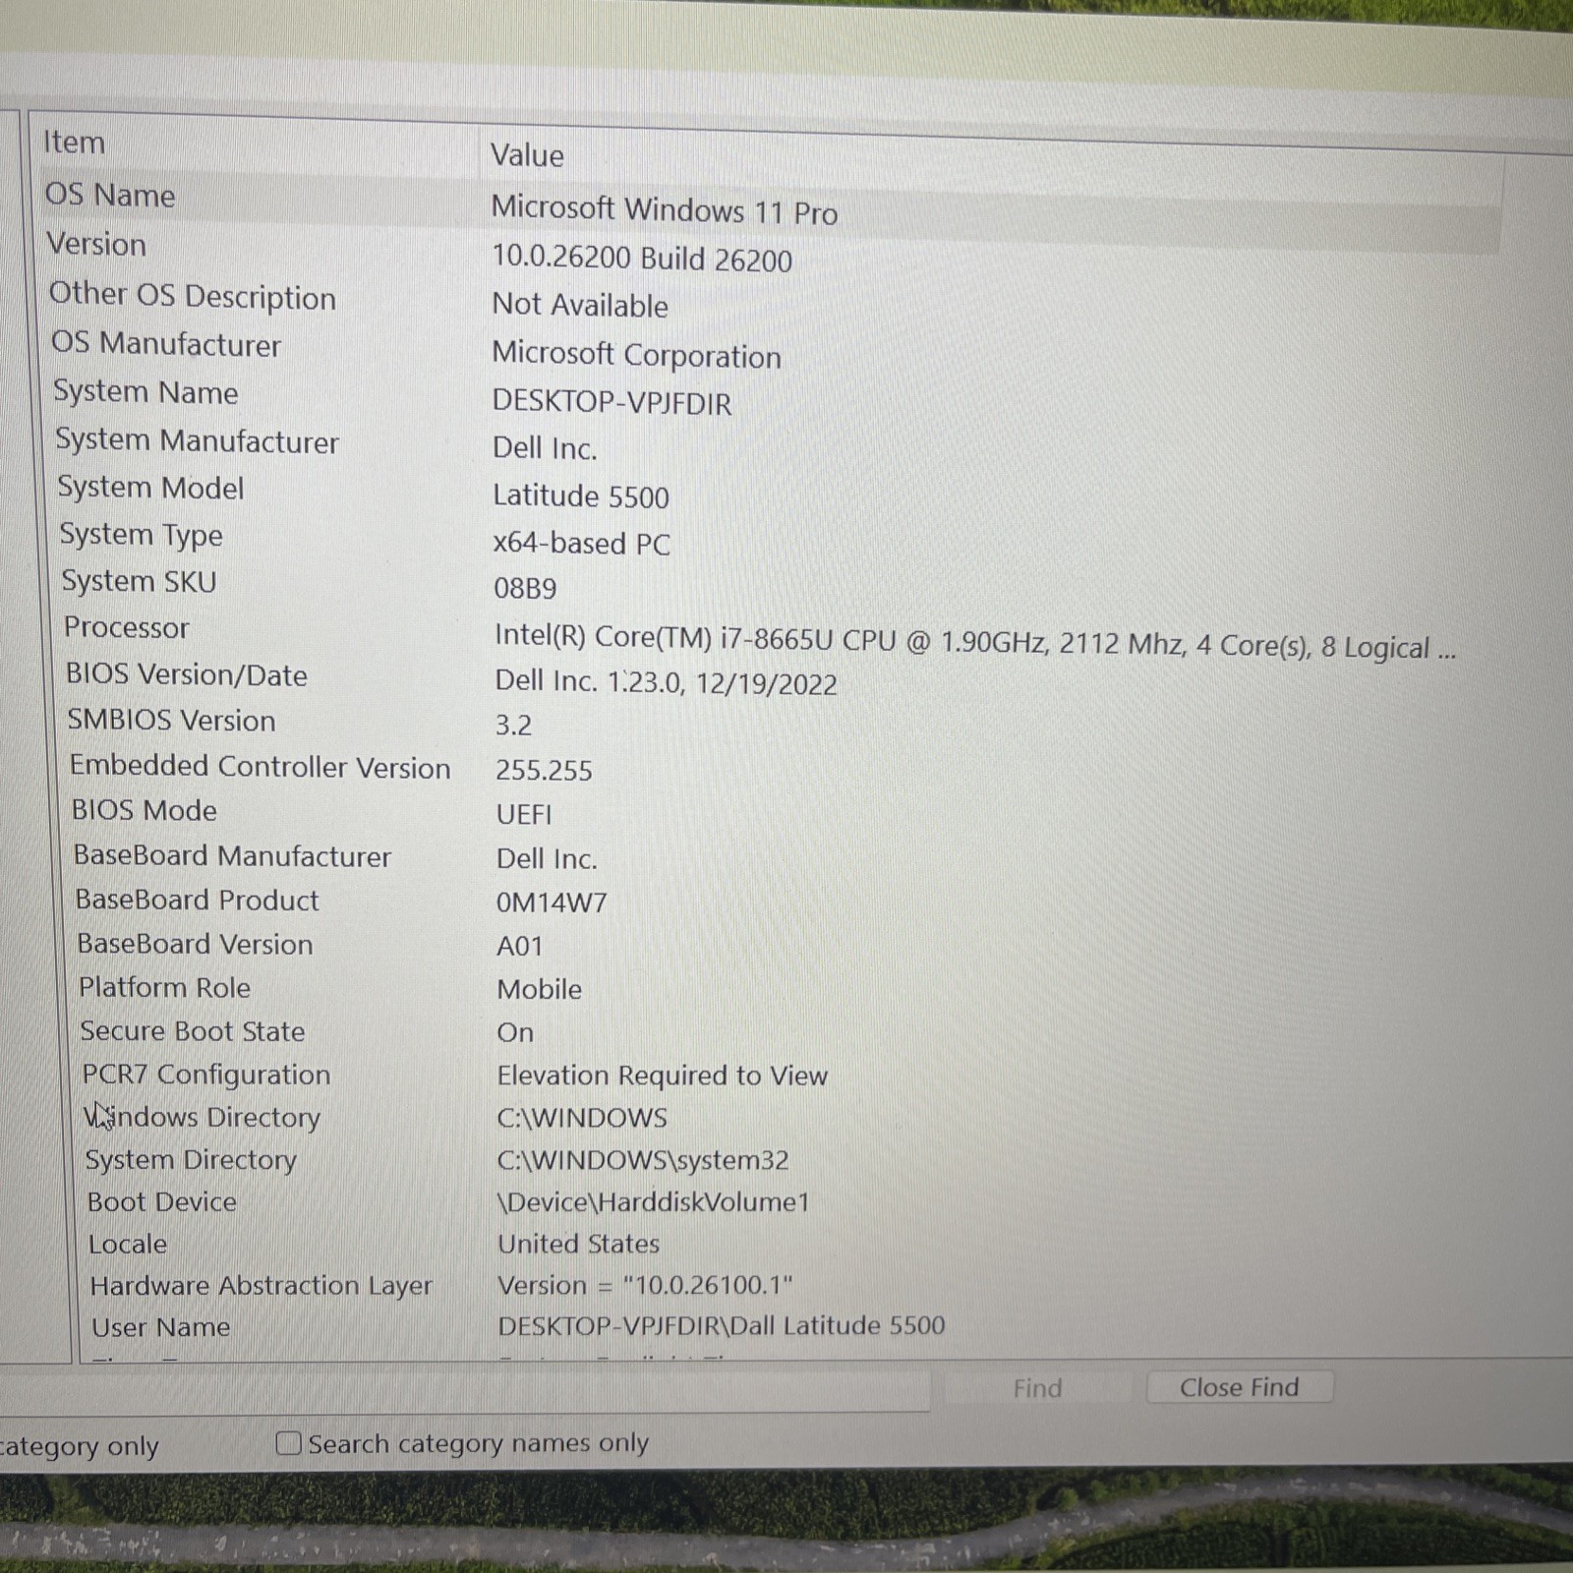Screen dimensions: 1573x1573
Task: Select 'On' secure boot value
Action: [515, 1032]
